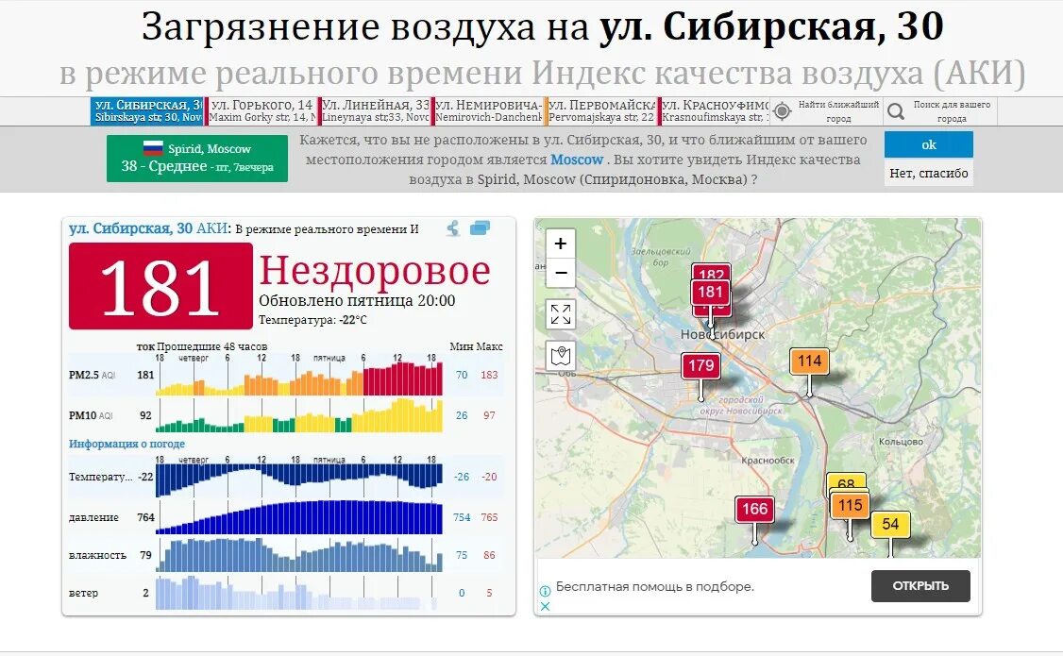This screenshot has height=656, width=1063.
Task: Click 'Обновлено пятница 20:00' text
Action: 357,301
